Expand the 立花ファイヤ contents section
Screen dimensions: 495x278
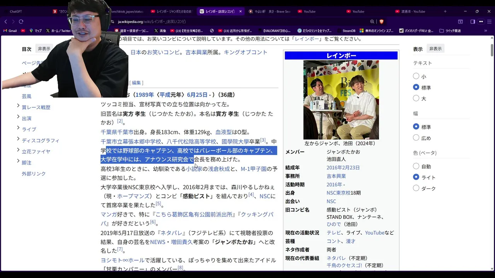(x=18, y=150)
